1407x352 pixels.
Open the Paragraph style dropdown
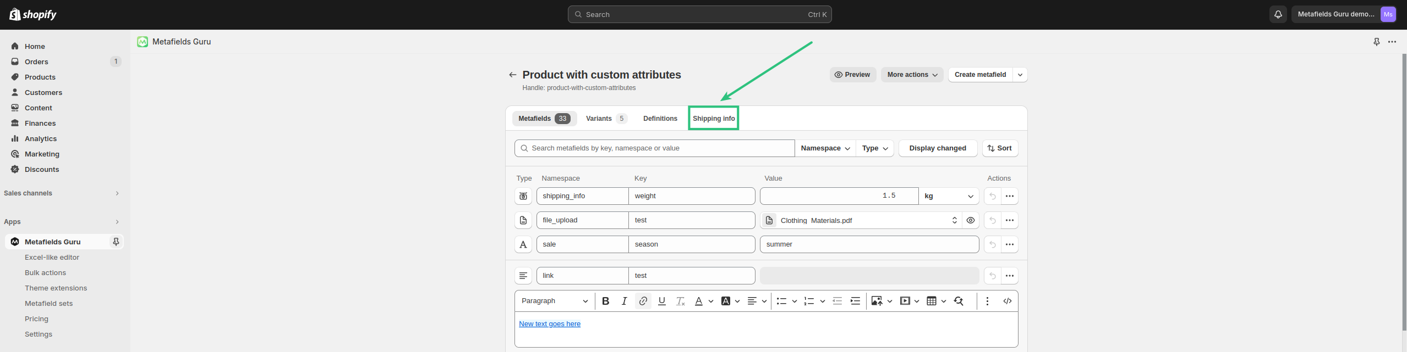coord(555,301)
